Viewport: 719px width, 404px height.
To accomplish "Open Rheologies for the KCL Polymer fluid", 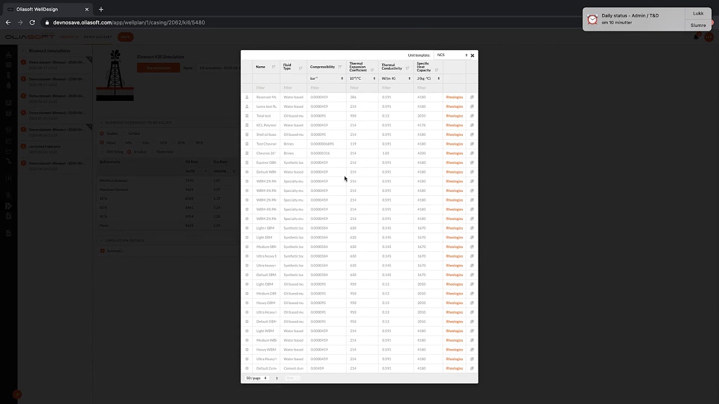I will 454,125.
